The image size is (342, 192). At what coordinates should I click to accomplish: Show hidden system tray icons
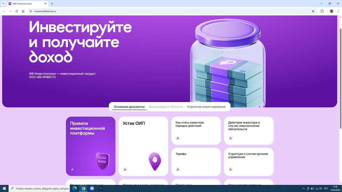tap(304, 188)
